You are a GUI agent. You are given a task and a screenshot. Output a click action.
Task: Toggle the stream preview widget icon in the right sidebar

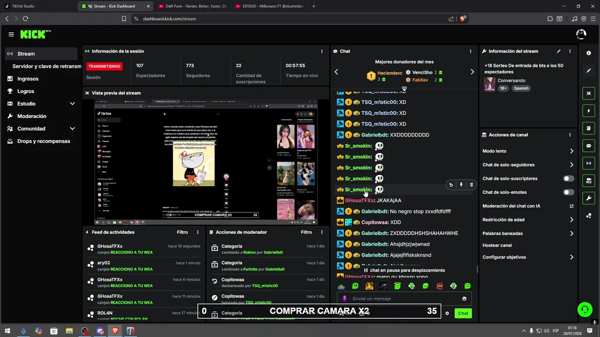(x=589, y=93)
